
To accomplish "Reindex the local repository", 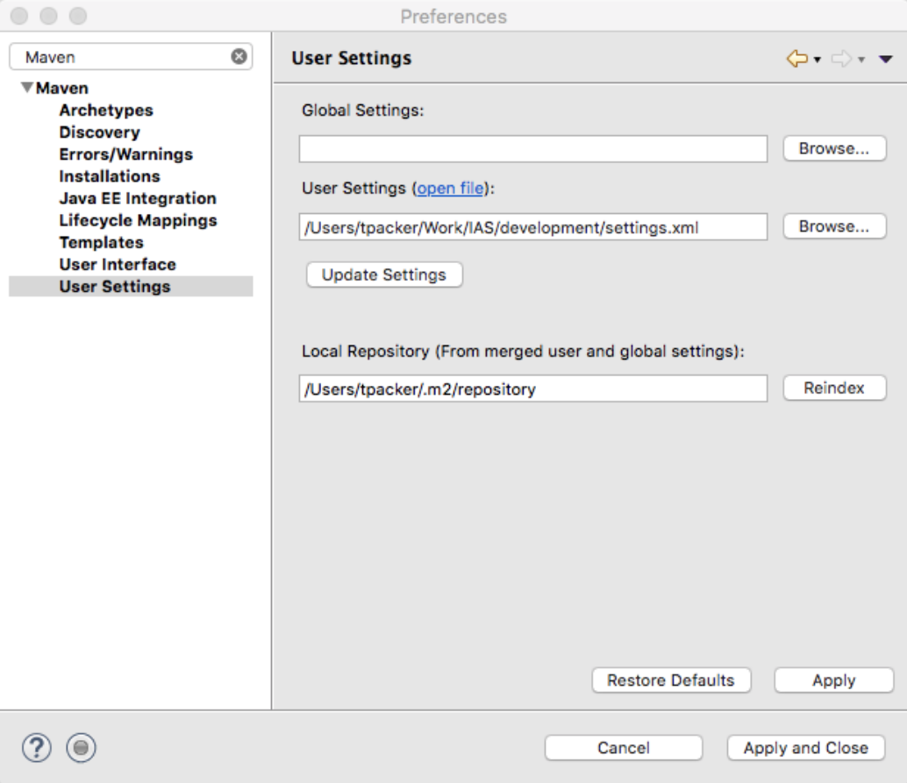I will (834, 388).
